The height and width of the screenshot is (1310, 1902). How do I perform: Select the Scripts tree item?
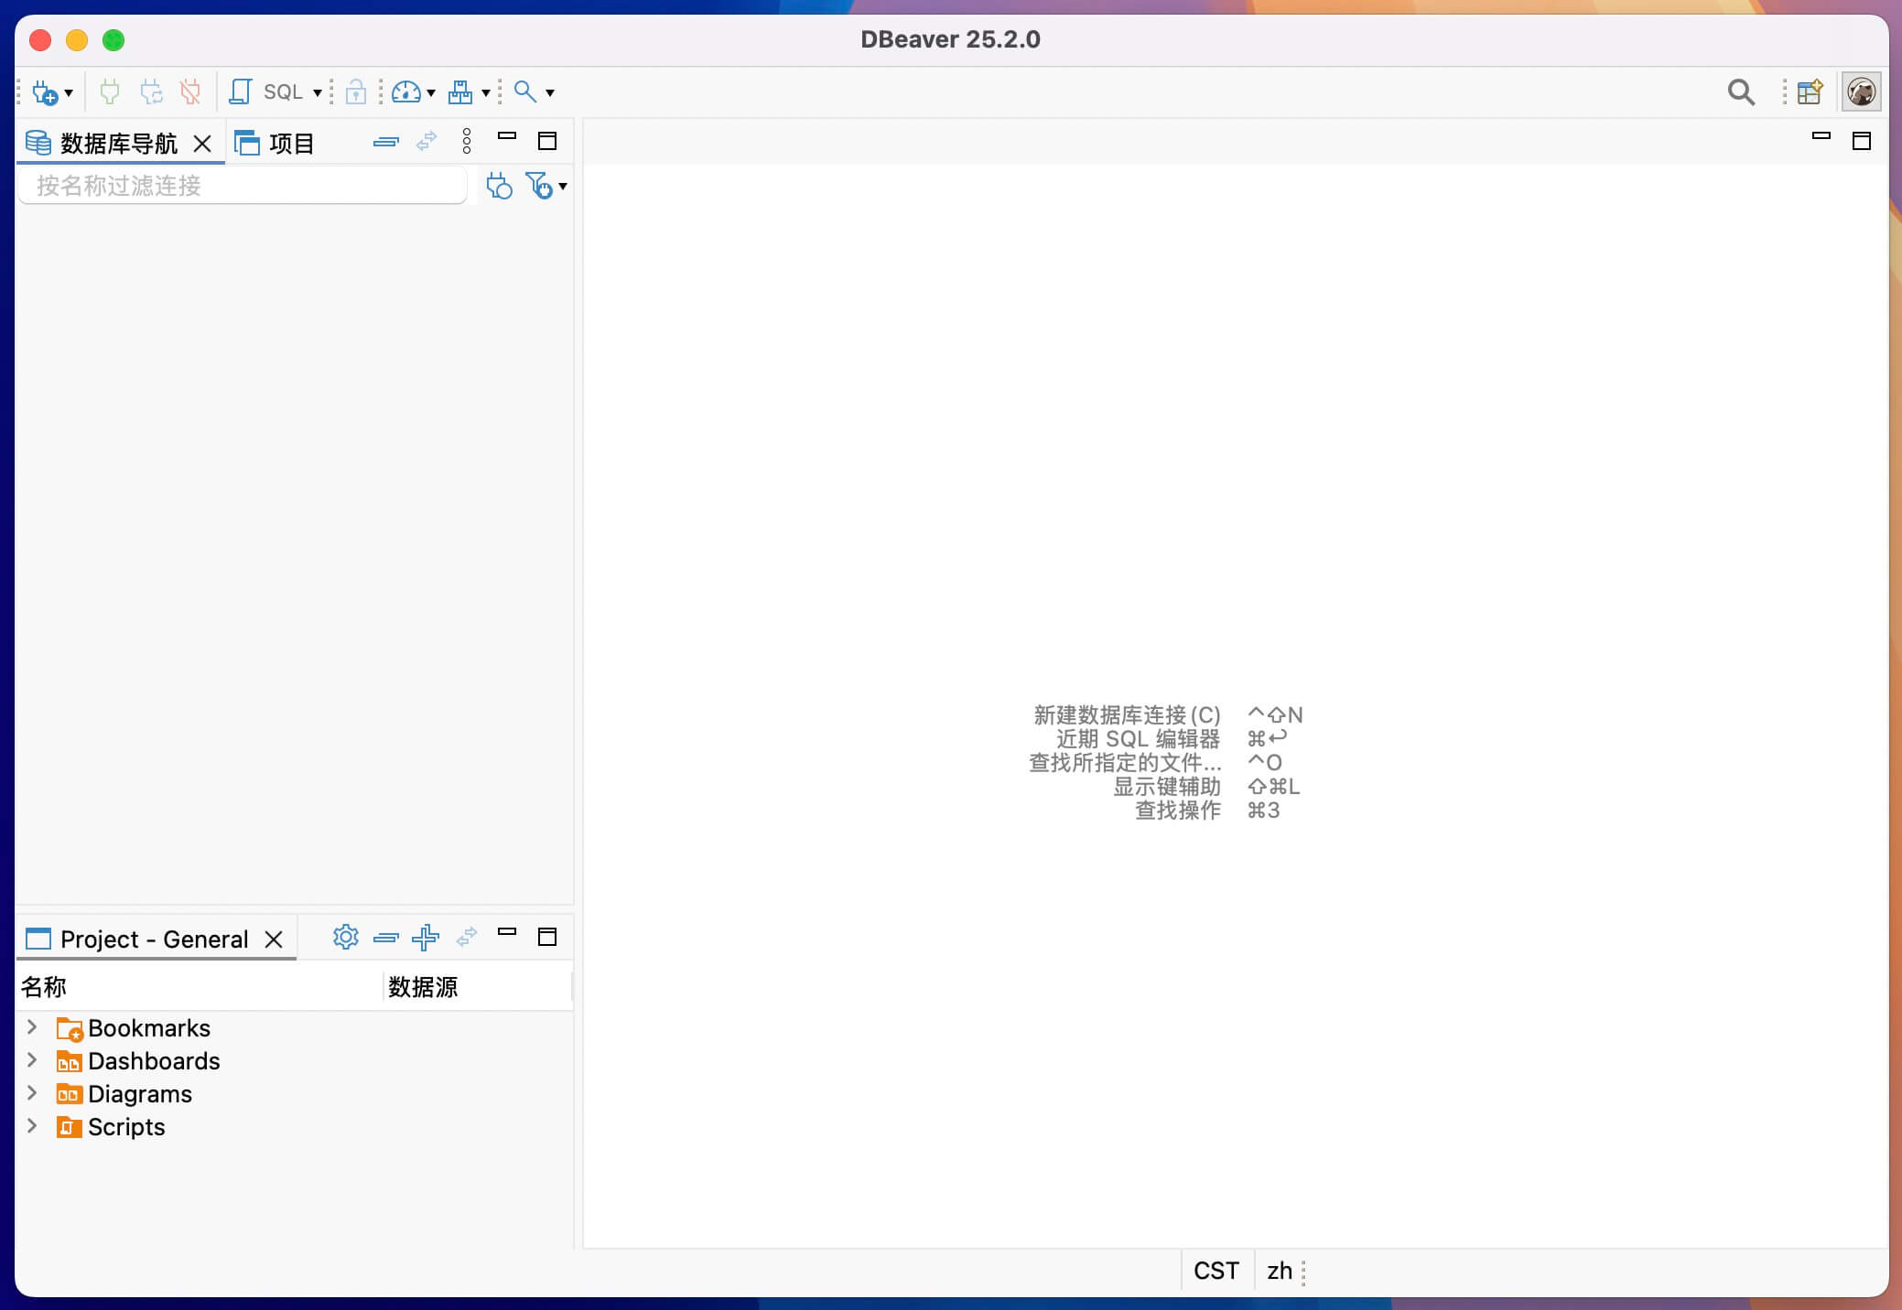pos(111,1127)
